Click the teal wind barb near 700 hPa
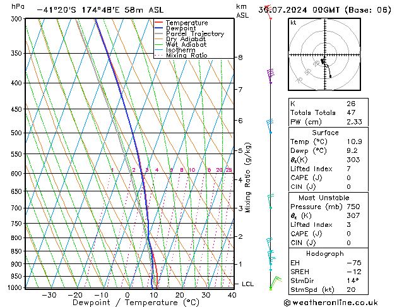The image size is (397, 307). pos(271,202)
